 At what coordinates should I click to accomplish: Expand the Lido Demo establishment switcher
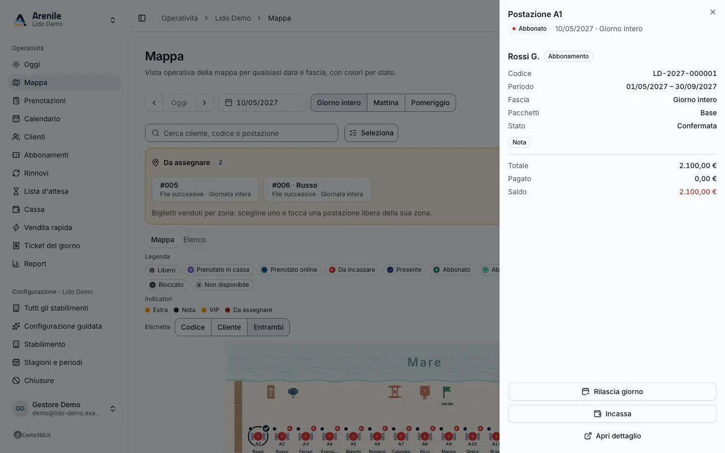[65, 20]
